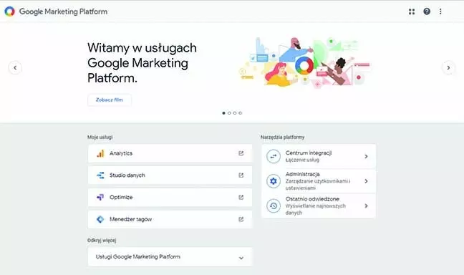This screenshot has height=275, width=464.
Task: Open the Analytics service label
Action: pyautogui.click(x=121, y=153)
